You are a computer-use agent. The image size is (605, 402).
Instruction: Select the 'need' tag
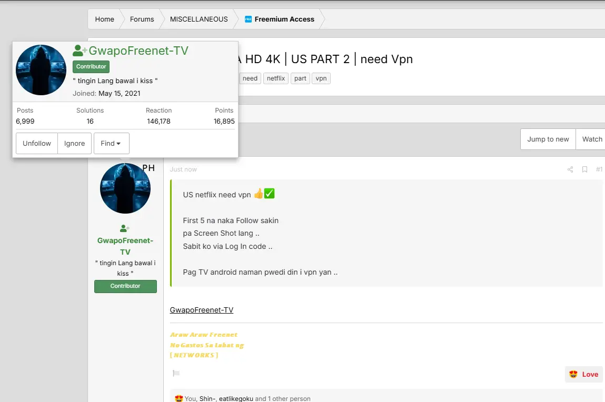click(x=250, y=78)
